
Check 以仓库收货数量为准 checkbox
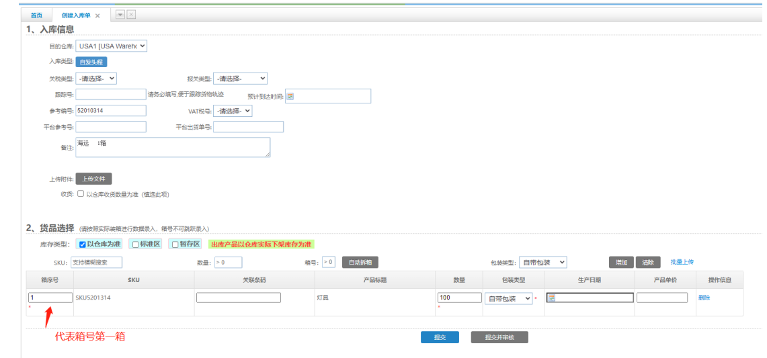tap(81, 194)
